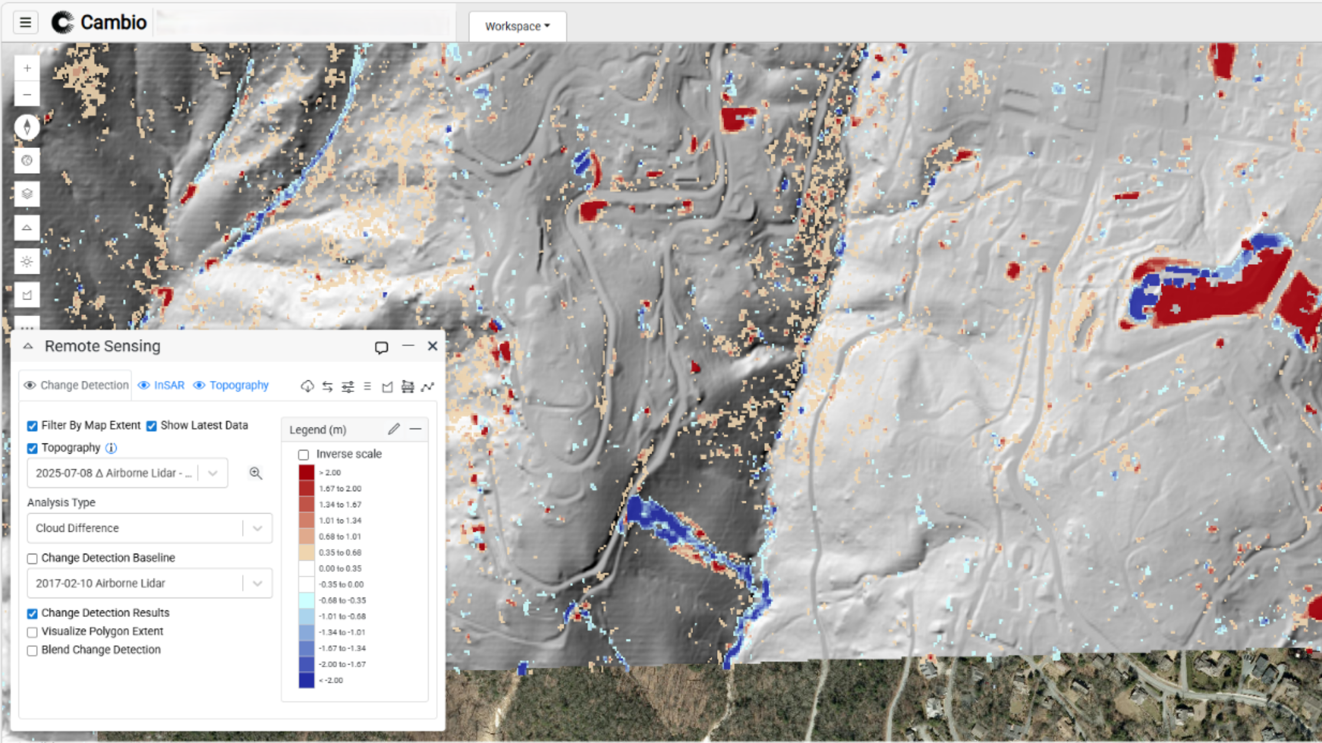Open the Workspace dropdown menu
The width and height of the screenshot is (1322, 743).
pyautogui.click(x=517, y=27)
